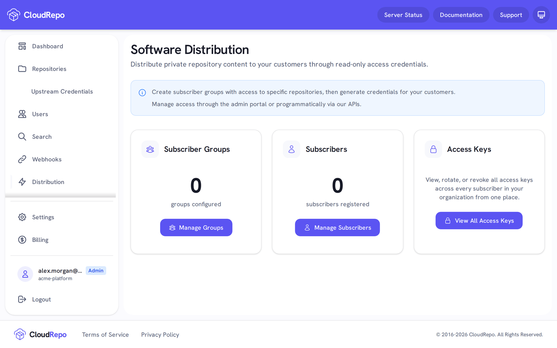The image size is (557, 348).
Task: Click the Settings gear icon
Action: [22, 217]
